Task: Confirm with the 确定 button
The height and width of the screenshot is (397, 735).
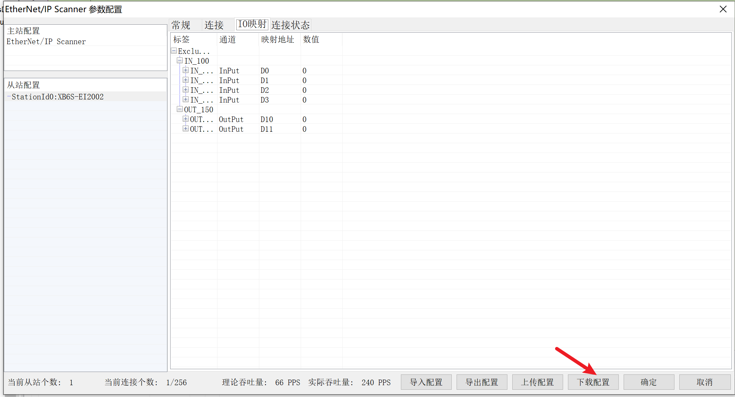Action: (649, 382)
